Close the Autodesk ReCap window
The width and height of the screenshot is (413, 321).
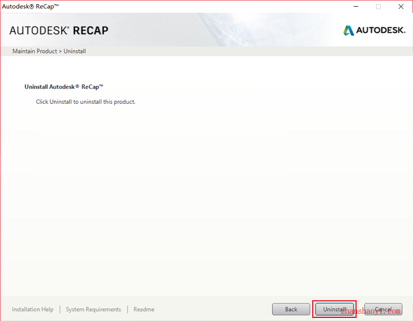pyautogui.click(x=401, y=7)
